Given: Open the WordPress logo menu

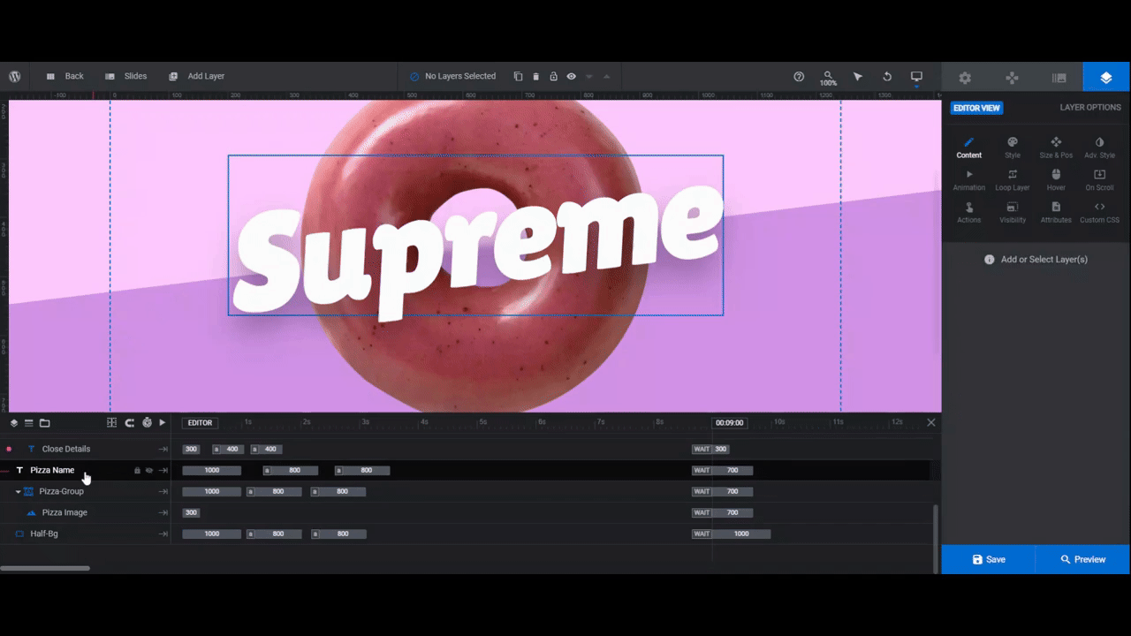Looking at the screenshot, I should click(15, 76).
